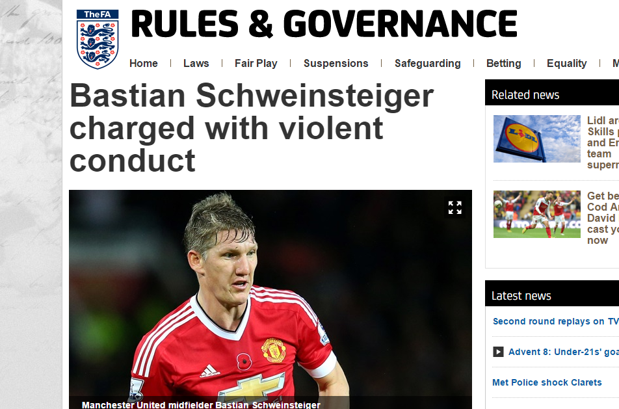This screenshot has width=619, height=409.
Task: Play the Advent 8 Under-21s video icon
Action: click(498, 351)
